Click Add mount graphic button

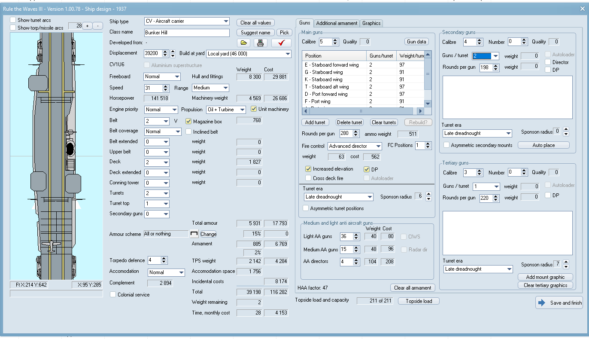pos(545,277)
